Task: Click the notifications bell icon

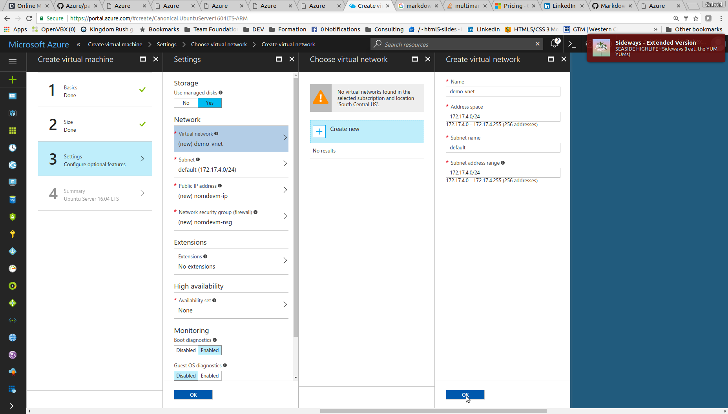Action: [x=555, y=44]
